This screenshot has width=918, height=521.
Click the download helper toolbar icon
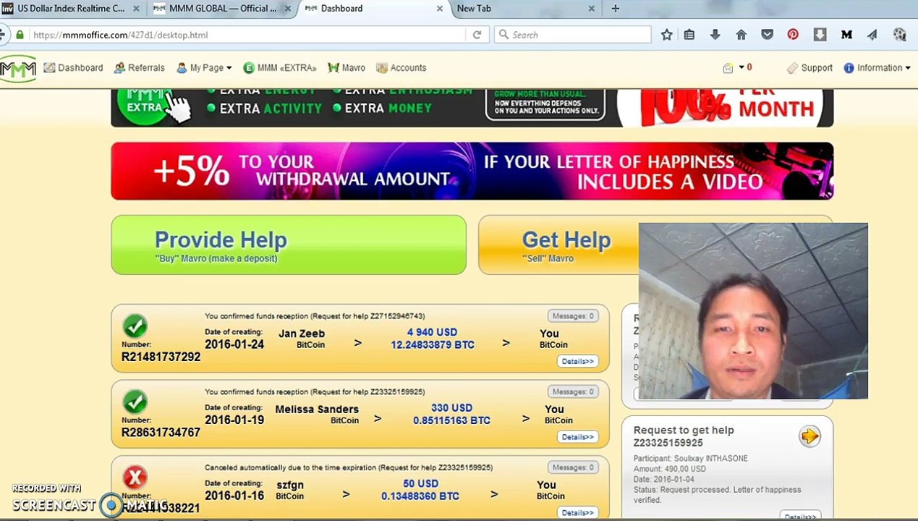(820, 35)
